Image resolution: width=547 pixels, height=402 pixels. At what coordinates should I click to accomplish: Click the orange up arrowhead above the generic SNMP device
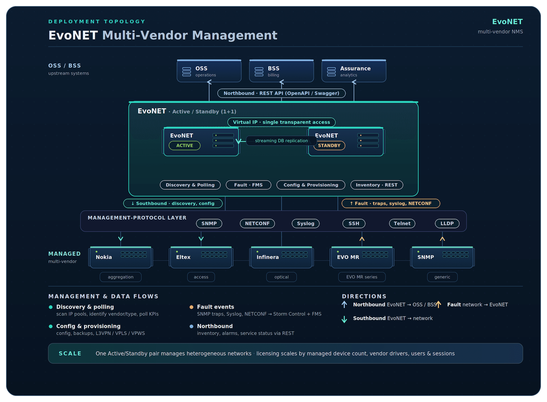pos(442,239)
